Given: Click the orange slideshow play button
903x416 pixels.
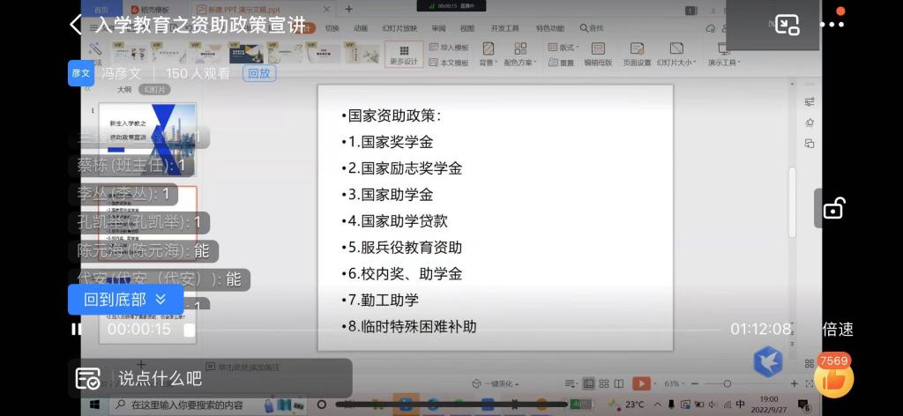Looking at the screenshot, I should pos(641,383).
